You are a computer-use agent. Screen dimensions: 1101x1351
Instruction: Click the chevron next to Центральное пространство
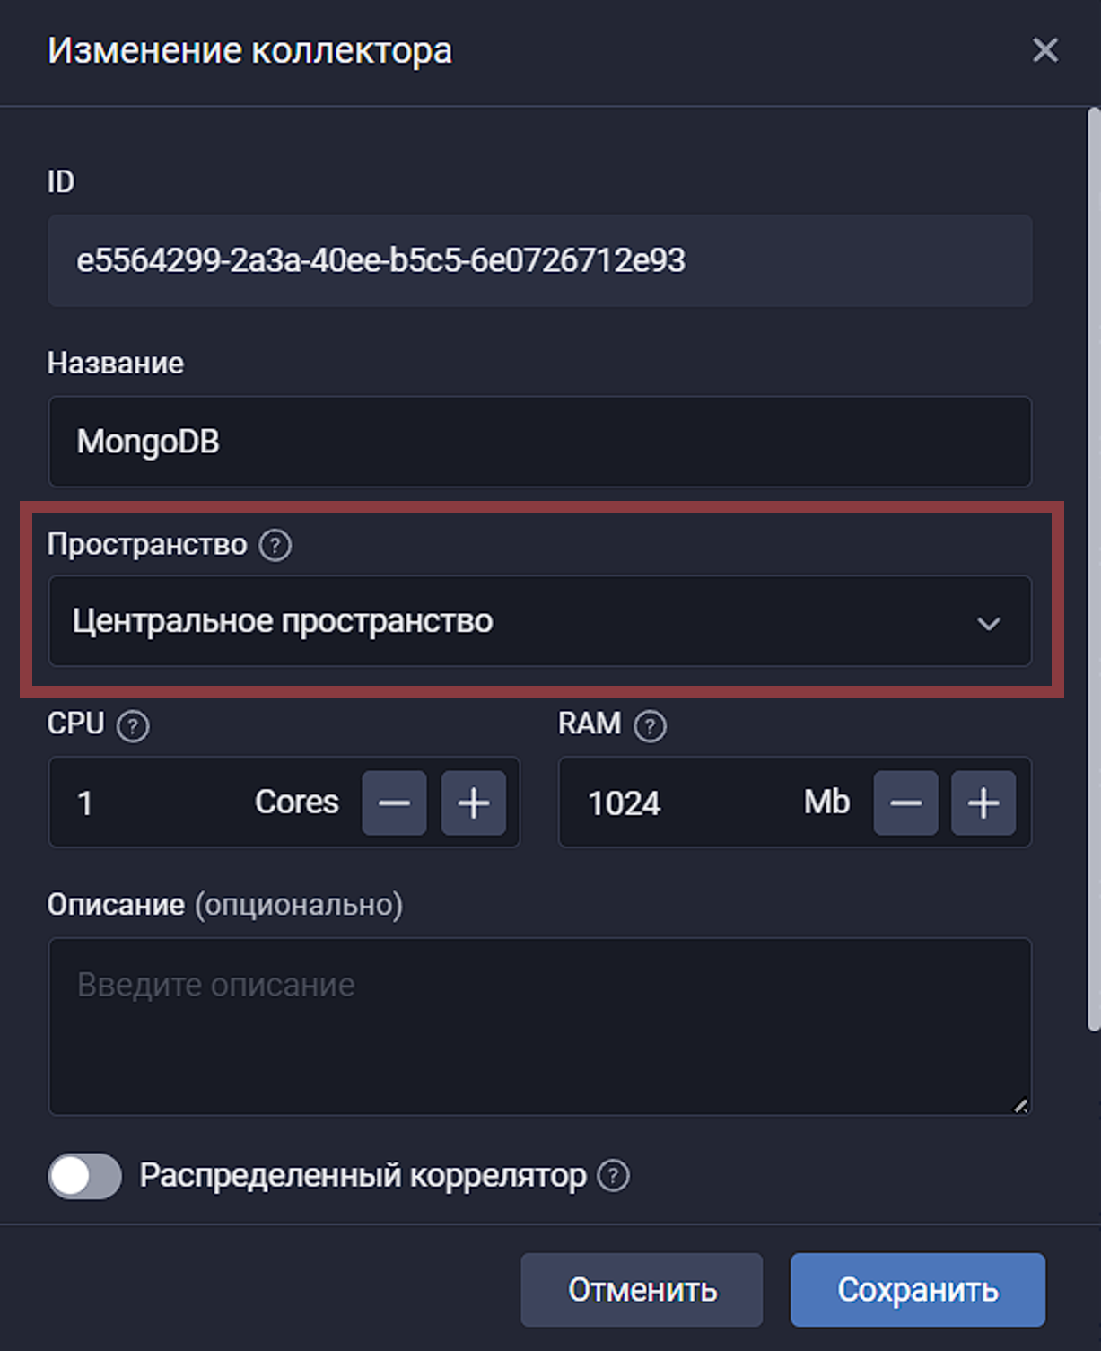coord(990,621)
